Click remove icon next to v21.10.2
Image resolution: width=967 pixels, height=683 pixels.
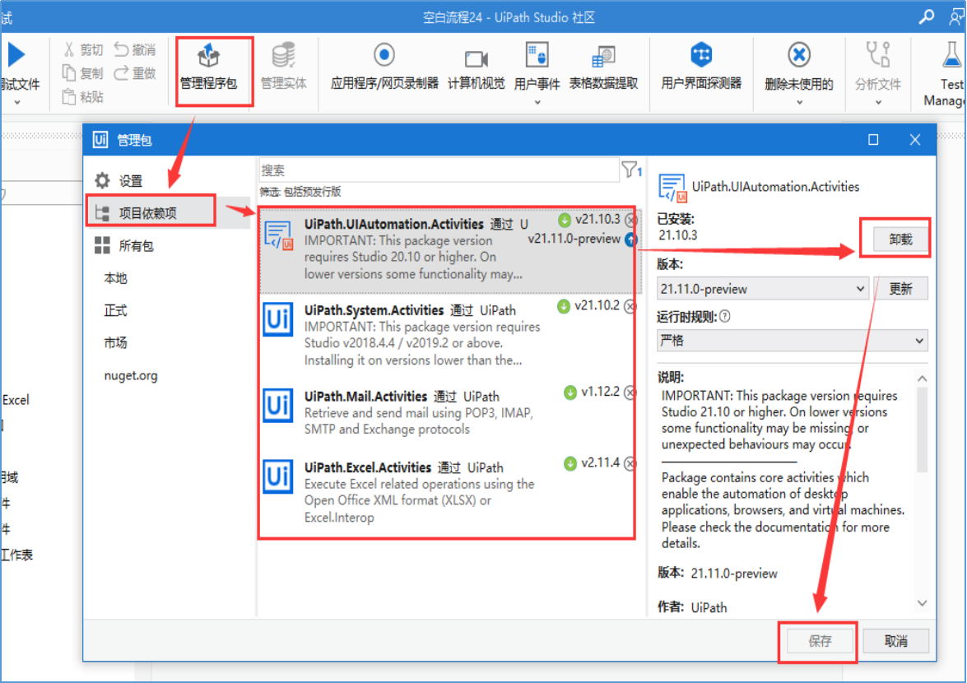pyautogui.click(x=630, y=306)
